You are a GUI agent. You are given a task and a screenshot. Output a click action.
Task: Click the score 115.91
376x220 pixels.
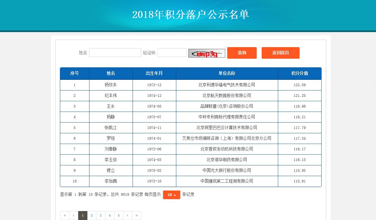click(x=300, y=181)
